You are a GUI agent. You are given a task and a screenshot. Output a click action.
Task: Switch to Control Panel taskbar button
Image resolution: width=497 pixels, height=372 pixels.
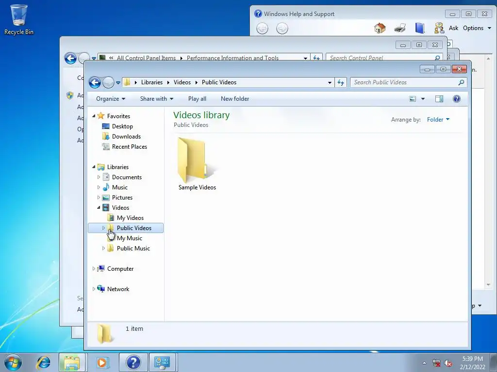point(162,362)
